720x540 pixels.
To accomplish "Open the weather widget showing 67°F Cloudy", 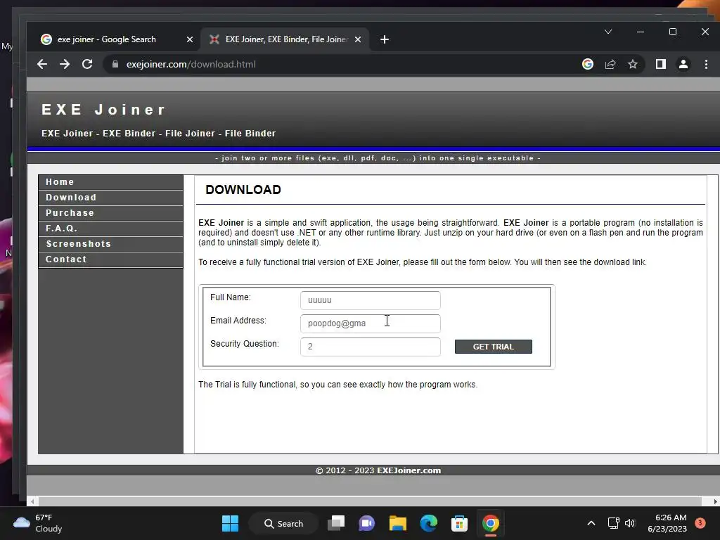I will (x=38, y=523).
